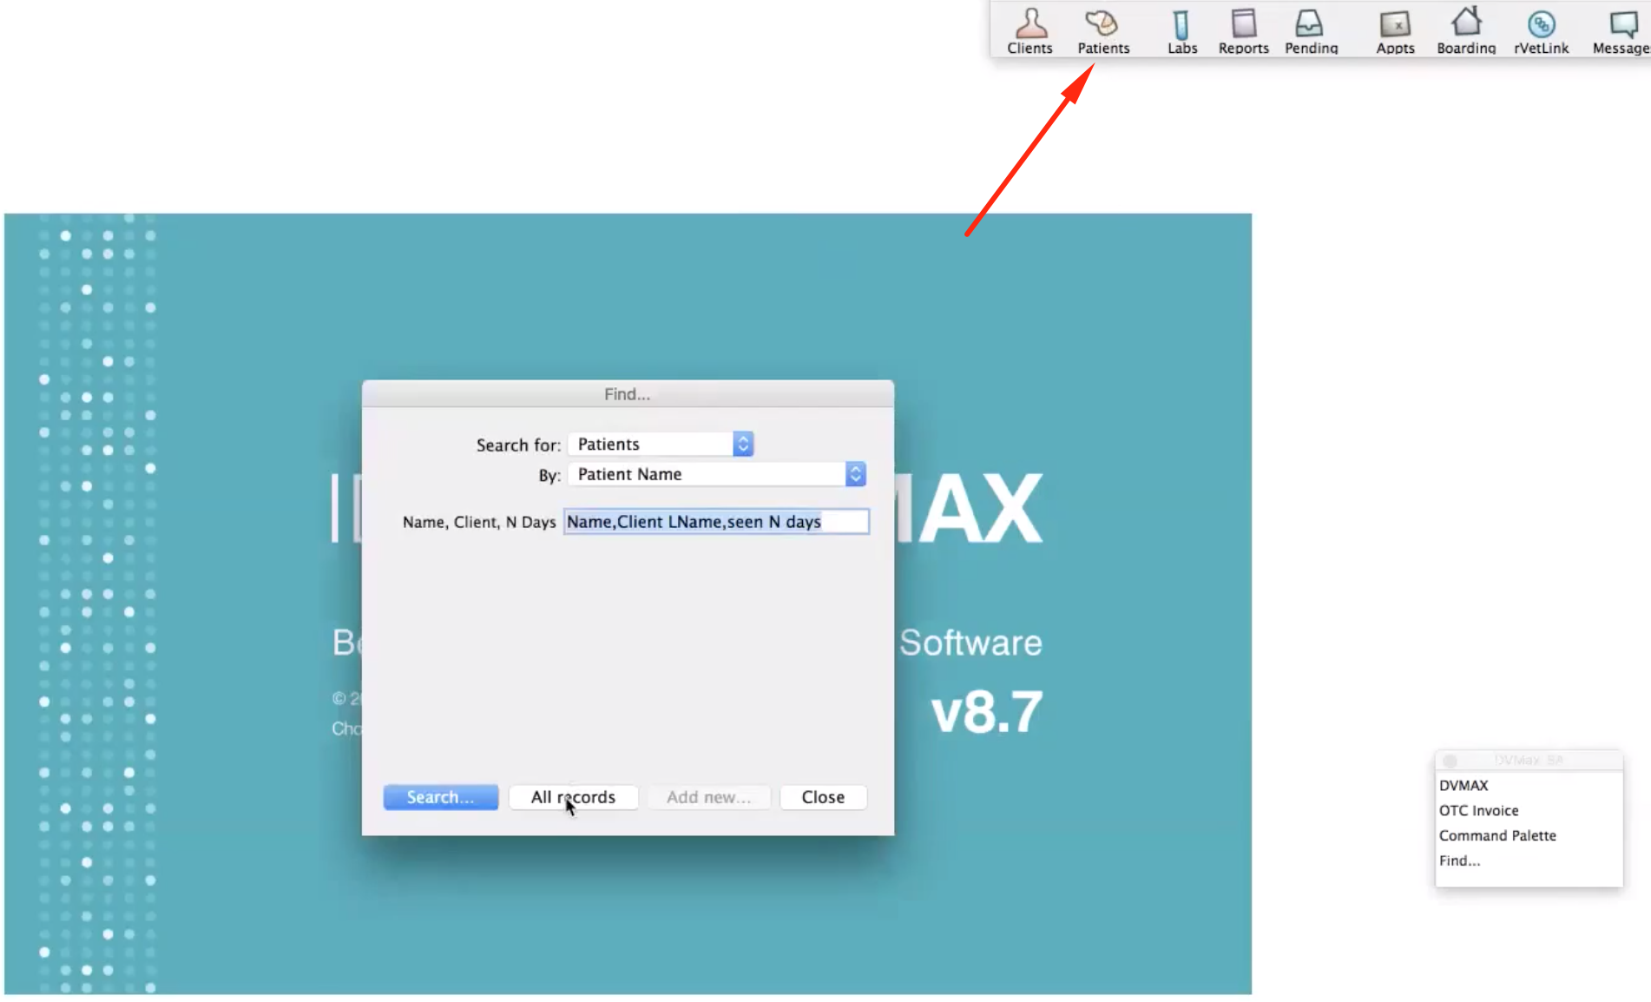The height and width of the screenshot is (1002, 1651).
Task: Select DVMAX in the palette window
Action: pyautogui.click(x=1464, y=785)
